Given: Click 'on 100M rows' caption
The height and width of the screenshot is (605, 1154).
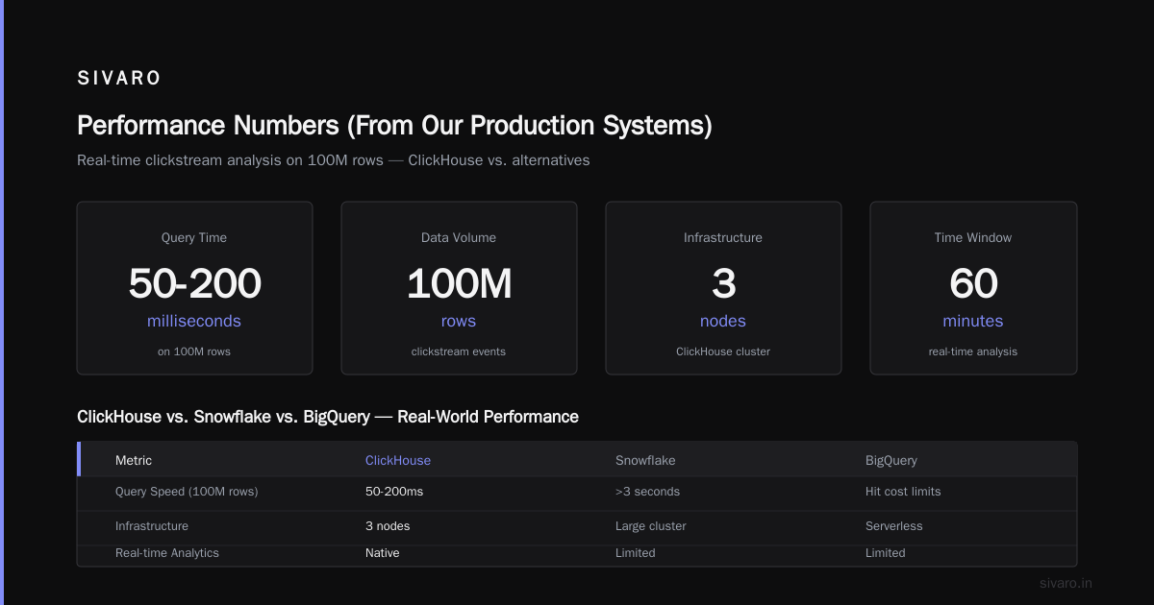Looking at the screenshot, I should pos(194,351).
